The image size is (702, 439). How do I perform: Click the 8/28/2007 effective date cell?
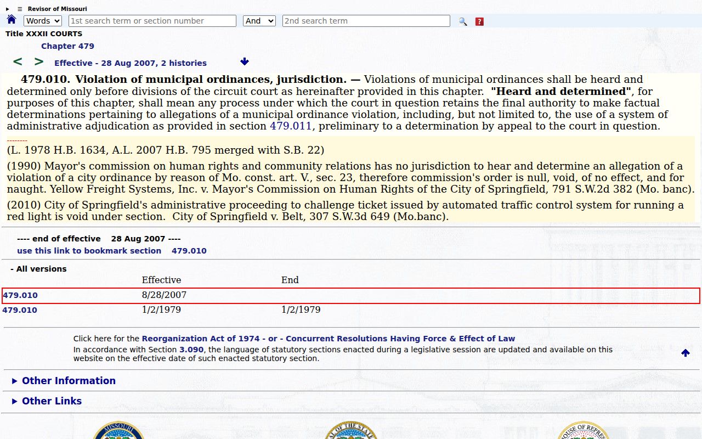point(165,295)
